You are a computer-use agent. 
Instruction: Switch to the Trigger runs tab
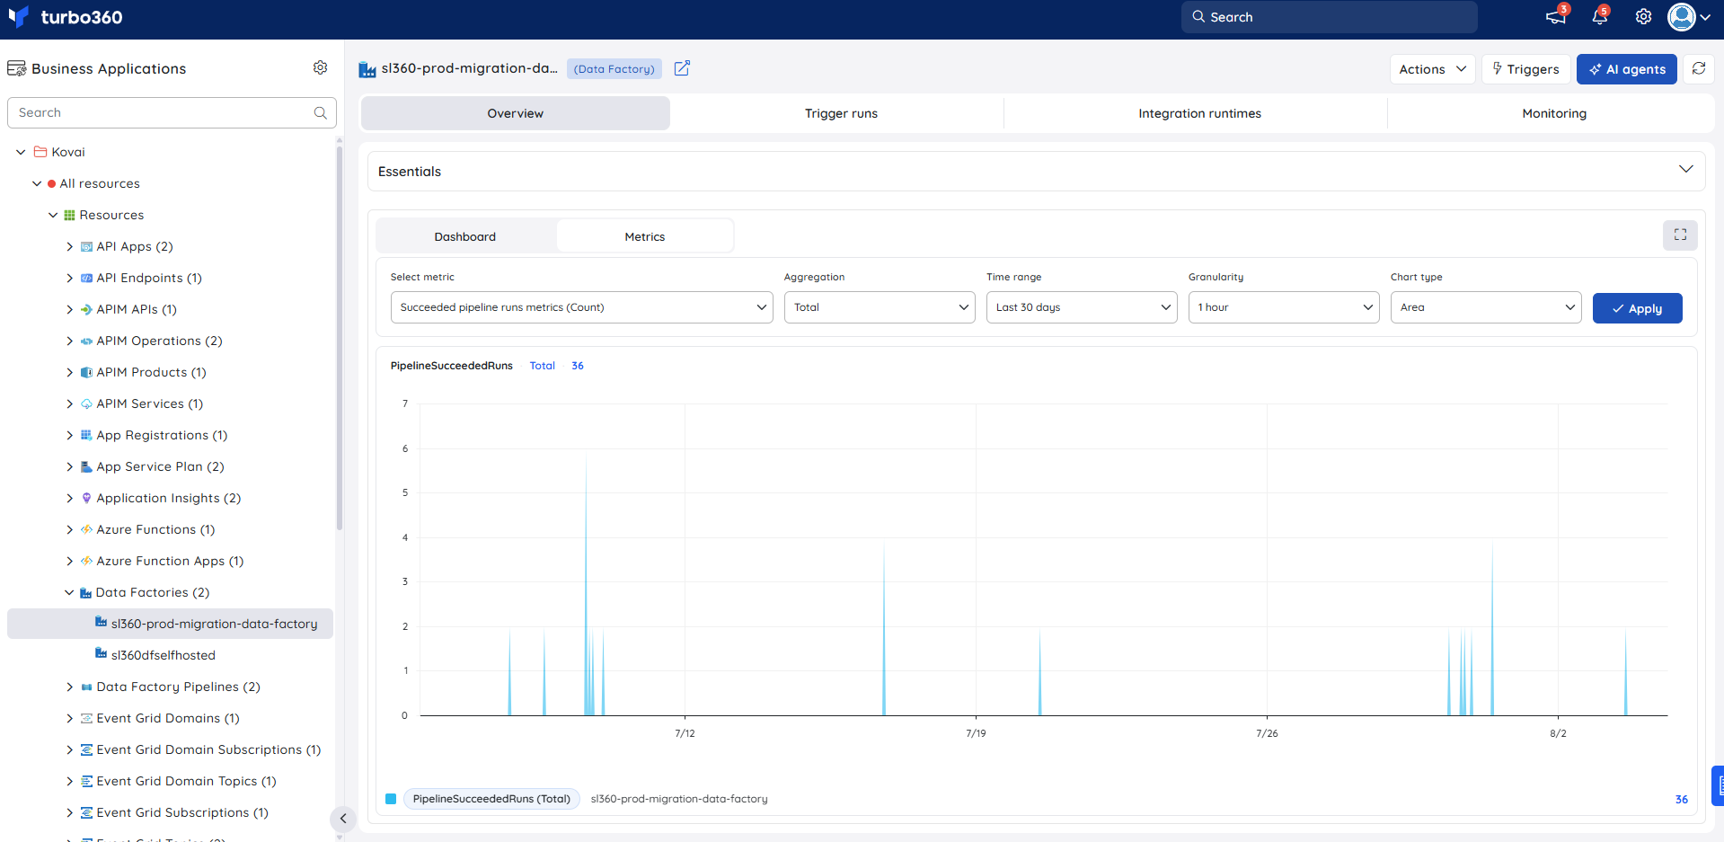point(841,113)
